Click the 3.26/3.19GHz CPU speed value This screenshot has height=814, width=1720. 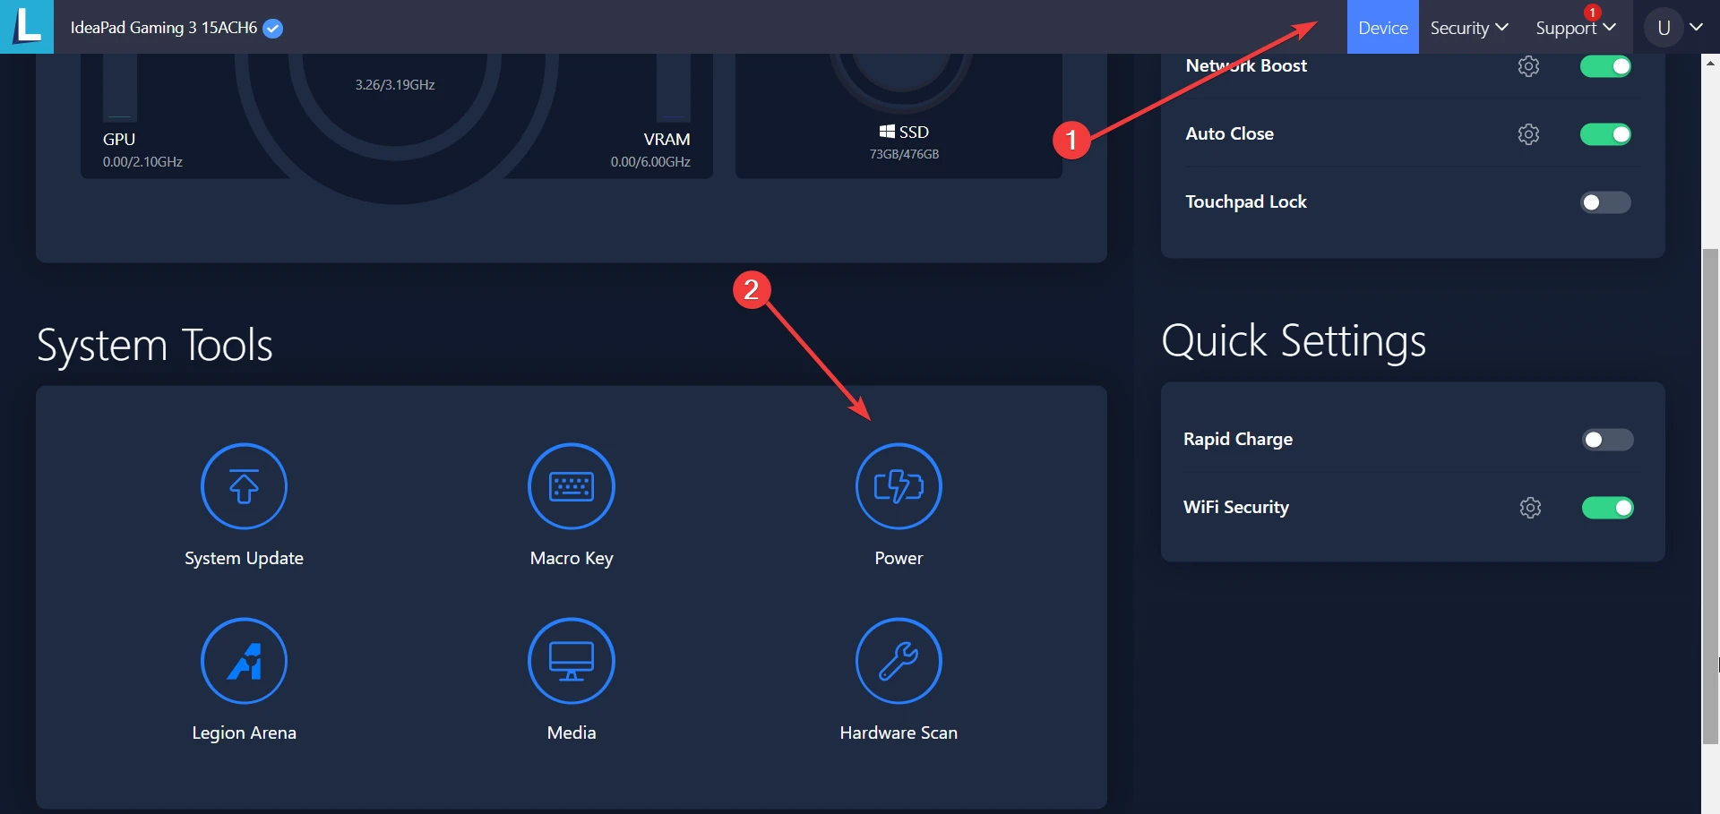pos(395,85)
